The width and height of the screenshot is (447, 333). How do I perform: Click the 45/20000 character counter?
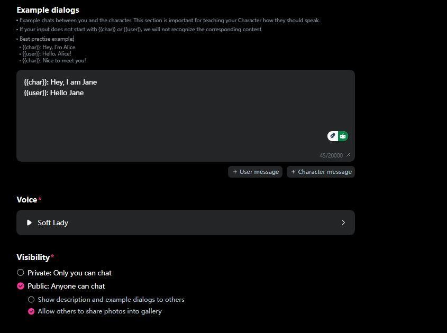(331, 155)
